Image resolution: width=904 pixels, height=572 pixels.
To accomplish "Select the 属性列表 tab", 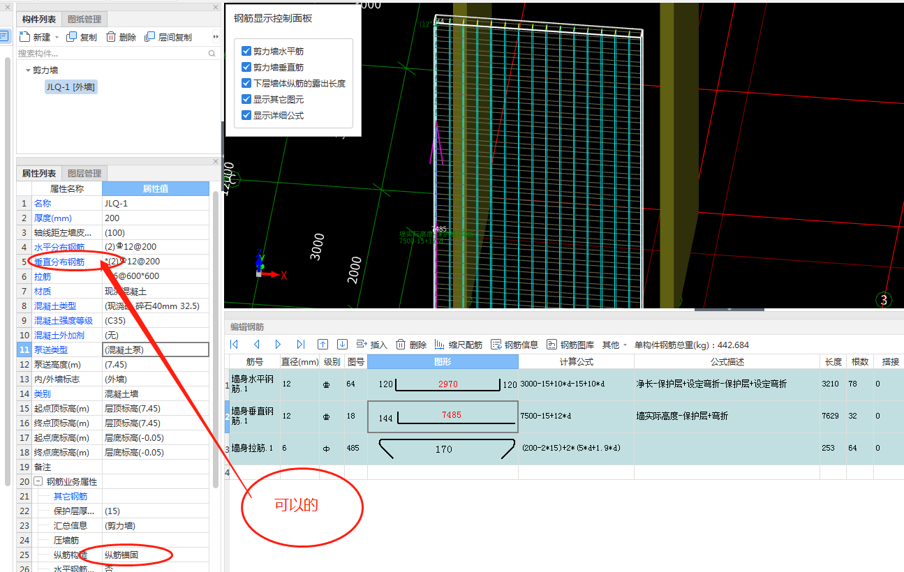I will coord(39,173).
